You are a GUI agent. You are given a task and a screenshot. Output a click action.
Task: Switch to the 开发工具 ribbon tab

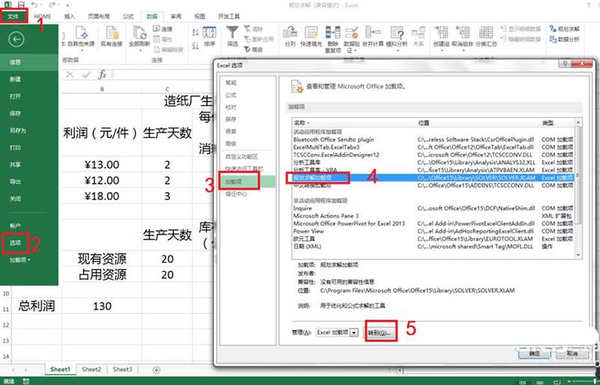(229, 16)
